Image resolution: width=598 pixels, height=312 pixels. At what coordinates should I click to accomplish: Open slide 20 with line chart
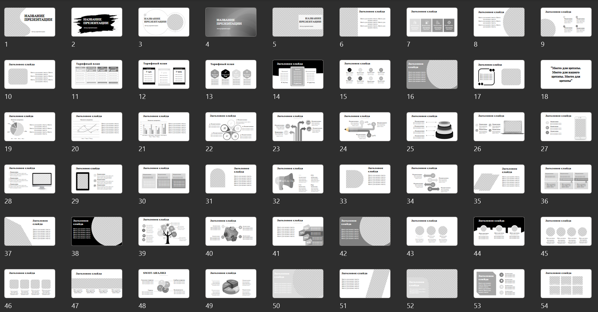point(96,127)
